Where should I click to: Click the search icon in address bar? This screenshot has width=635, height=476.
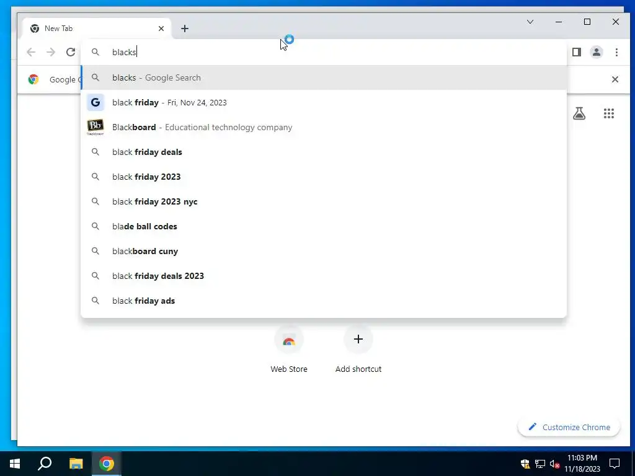(95, 52)
